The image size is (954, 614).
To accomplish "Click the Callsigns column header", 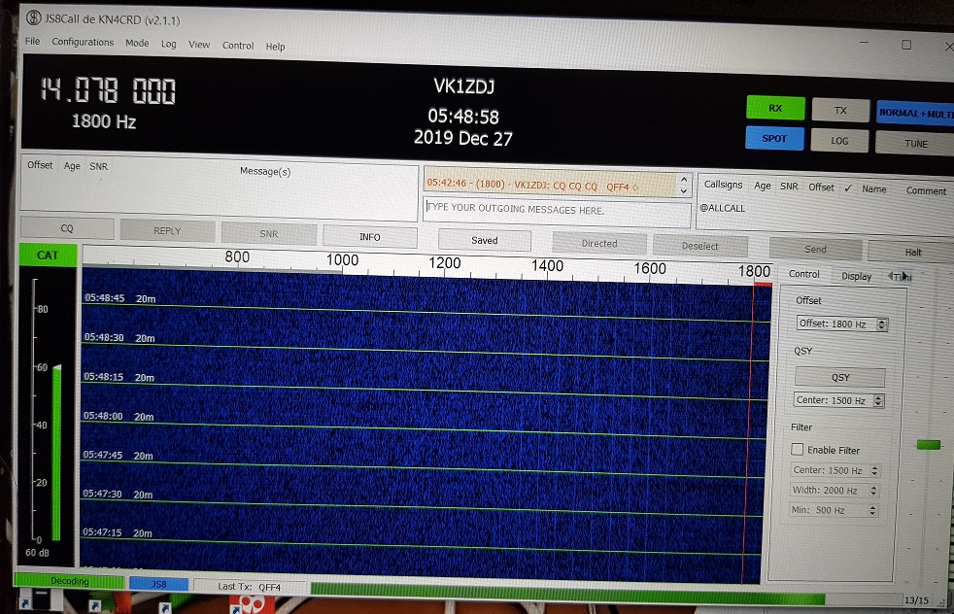I will coord(723,185).
